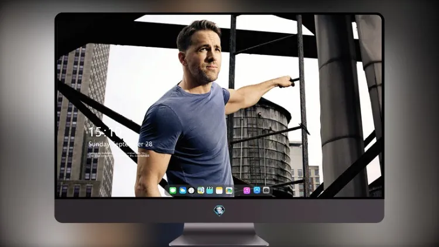
Task: Open the pink iTunes music app
Action: pos(246,191)
